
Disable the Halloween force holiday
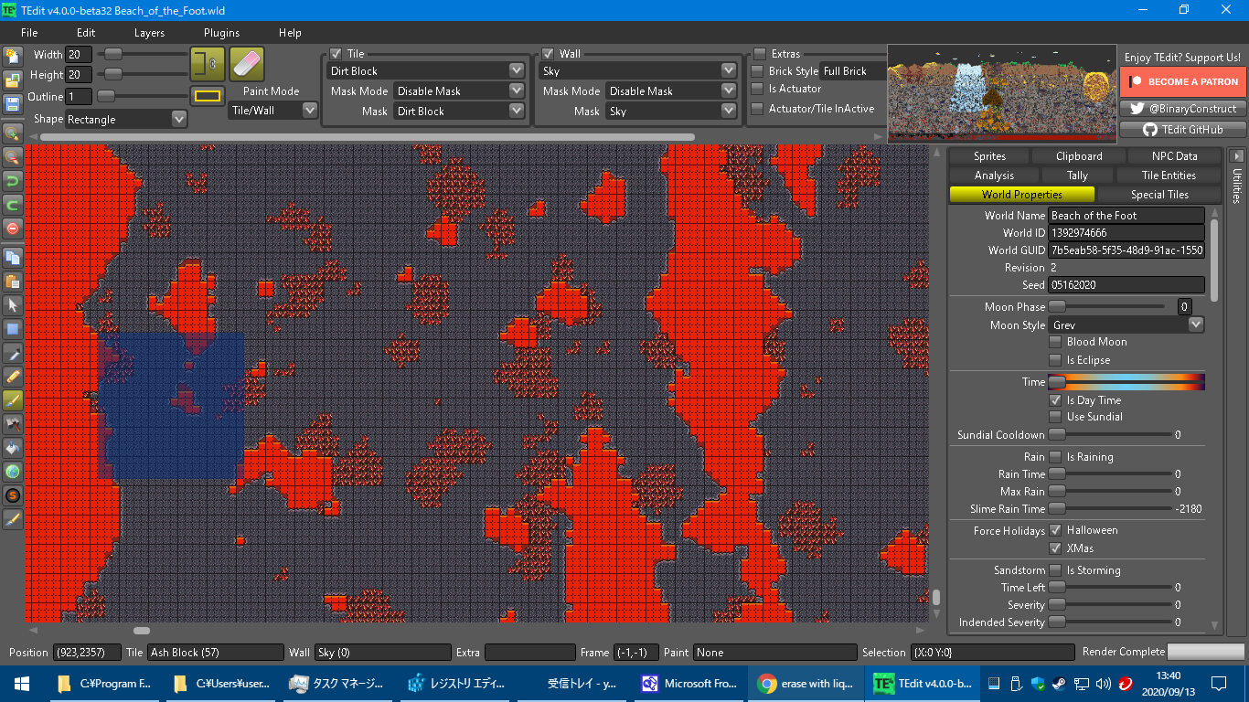(x=1057, y=530)
